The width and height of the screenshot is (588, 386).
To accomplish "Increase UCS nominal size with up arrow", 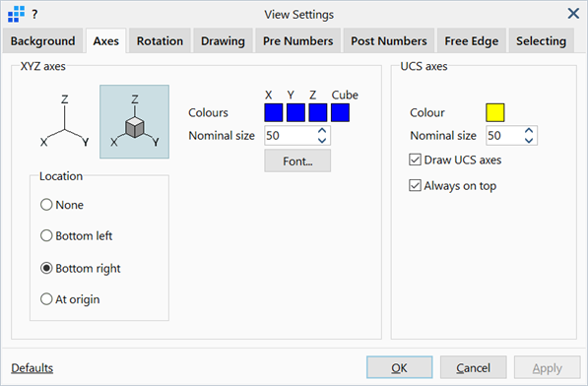I will [529, 131].
